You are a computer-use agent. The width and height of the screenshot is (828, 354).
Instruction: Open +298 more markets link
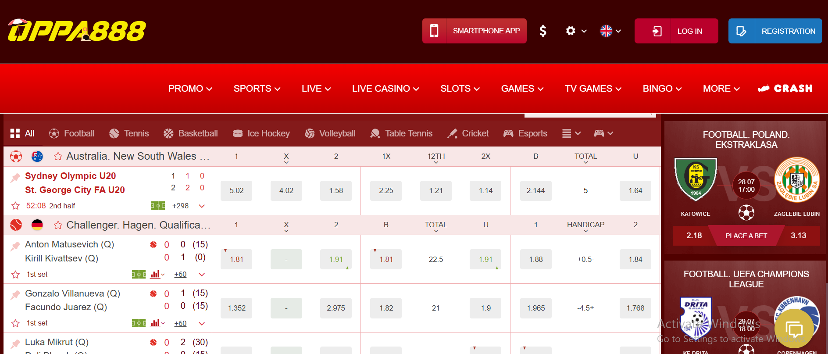click(180, 206)
